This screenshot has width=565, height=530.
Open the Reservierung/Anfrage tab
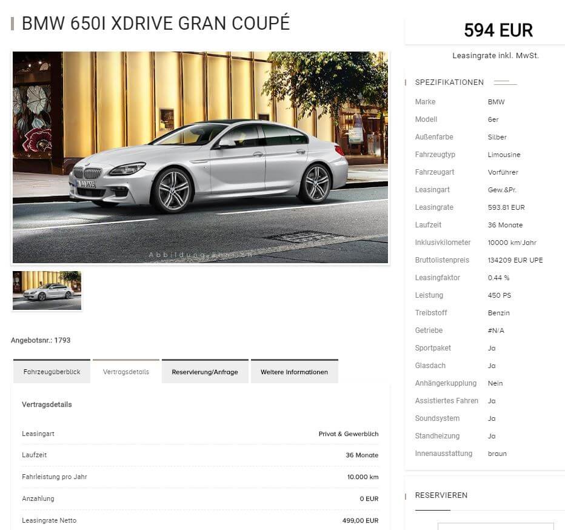click(205, 371)
